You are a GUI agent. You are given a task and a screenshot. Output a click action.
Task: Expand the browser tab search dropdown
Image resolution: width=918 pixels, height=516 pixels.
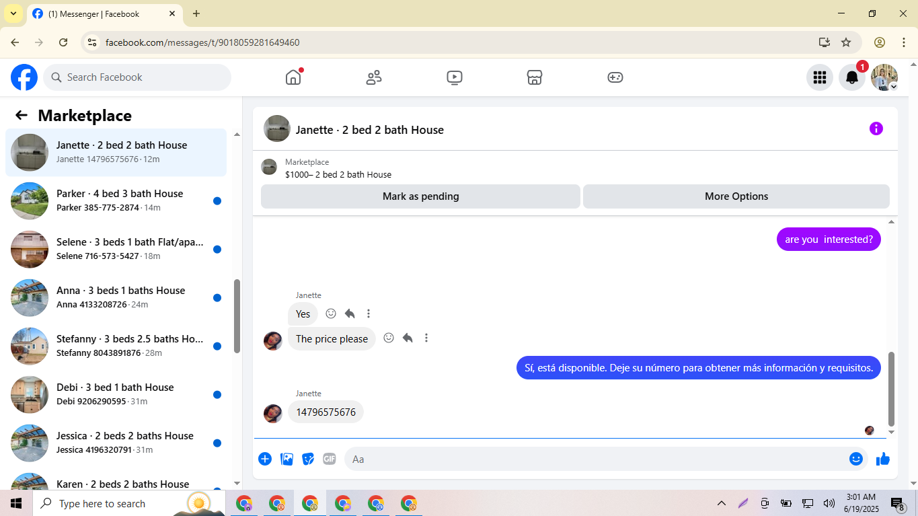point(13,13)
